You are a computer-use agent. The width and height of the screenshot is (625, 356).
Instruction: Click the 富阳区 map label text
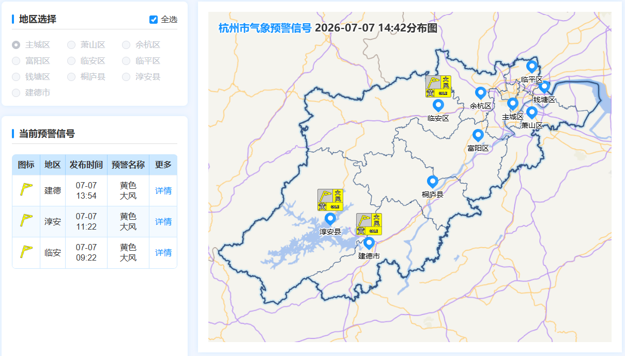pos(478,148)
